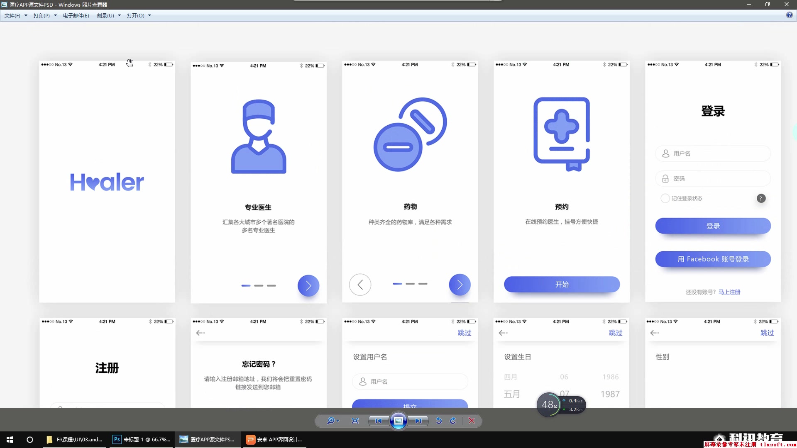The height and width of the screenshot is (448, 797).
Task: Expand the dropdown arrow beside 打印(P)
Action: [x=55, y=15]
